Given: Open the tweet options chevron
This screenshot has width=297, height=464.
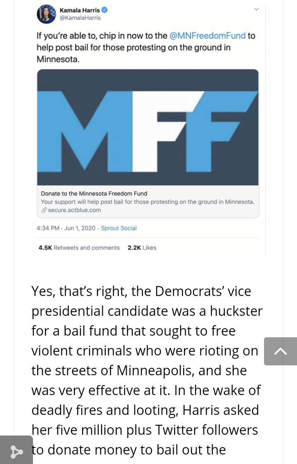Looking at the screenshot, I should click(256, 9).
